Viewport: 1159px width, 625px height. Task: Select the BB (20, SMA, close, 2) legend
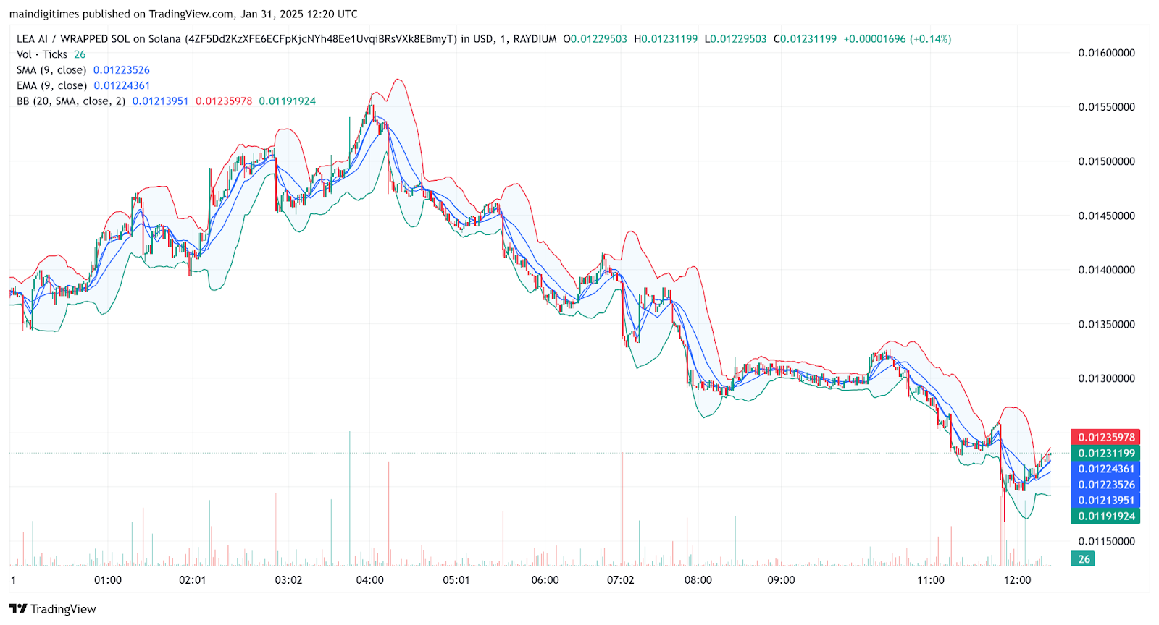(x=71, y=101)
